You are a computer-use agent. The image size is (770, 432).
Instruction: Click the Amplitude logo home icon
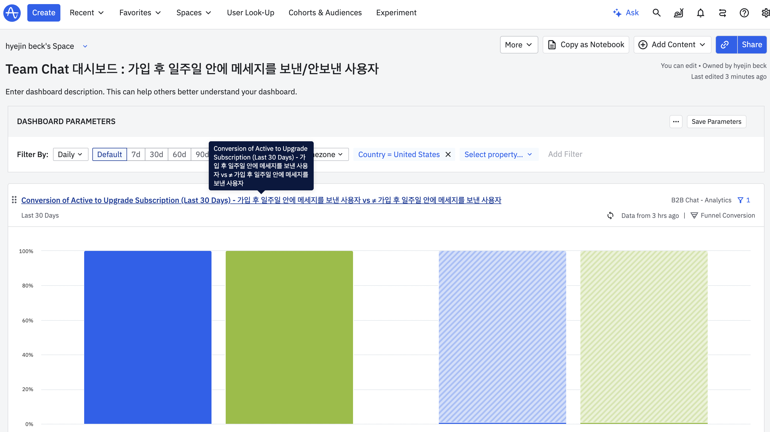12,13
